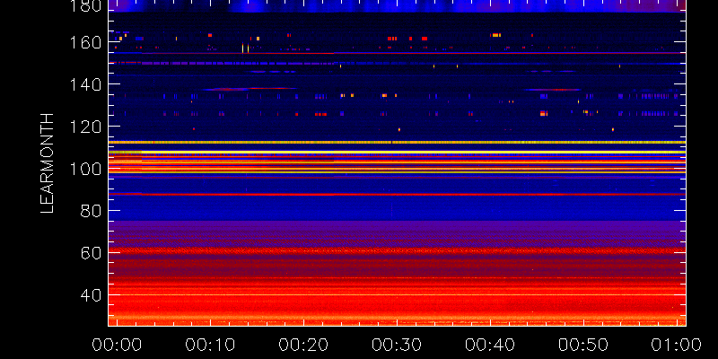Click the 120 frequency axis label
This screenshot has width=718, height=359.
coord(86,127)
